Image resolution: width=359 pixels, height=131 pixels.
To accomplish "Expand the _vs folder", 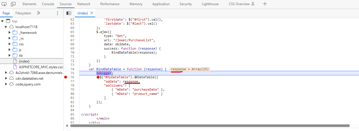I will pyautogui.click(x=9, y=38).
